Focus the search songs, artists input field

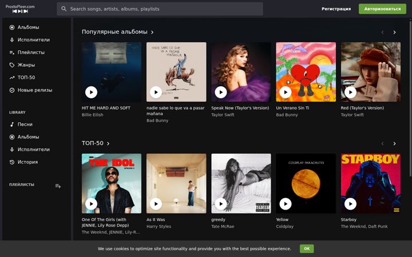(160, 9)
